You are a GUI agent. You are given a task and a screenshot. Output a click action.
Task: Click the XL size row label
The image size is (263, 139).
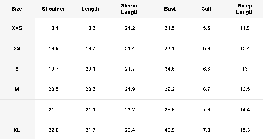[17, 130]
